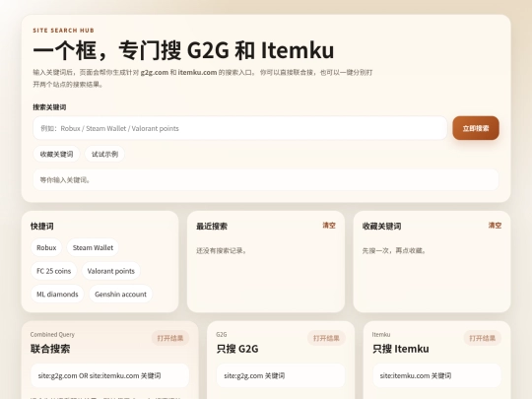
Task: Clear recent searches with the 清空 link
Action: [329, 226]
